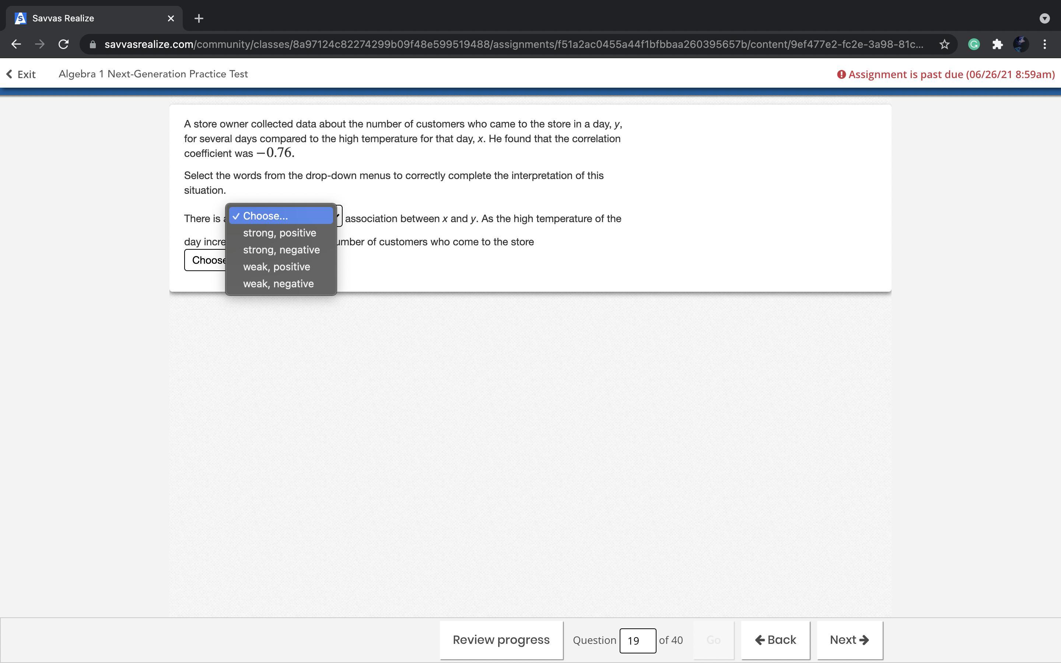The image size is (1061, 663).
Task: Reload the page
Action: click(64, 44)
